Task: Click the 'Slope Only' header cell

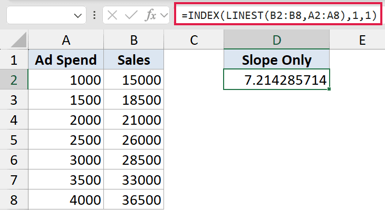Action: 276,59
